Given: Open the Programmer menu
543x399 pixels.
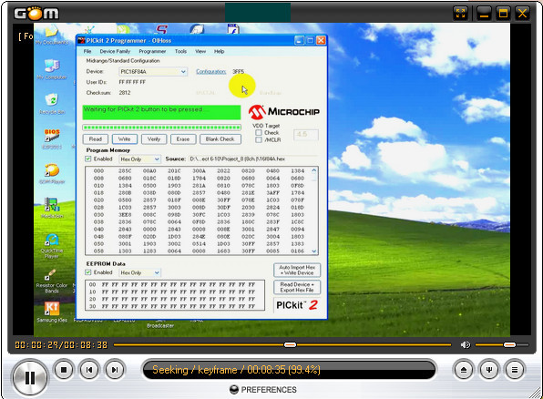Looking at the screenshot, I should (152, 51).
